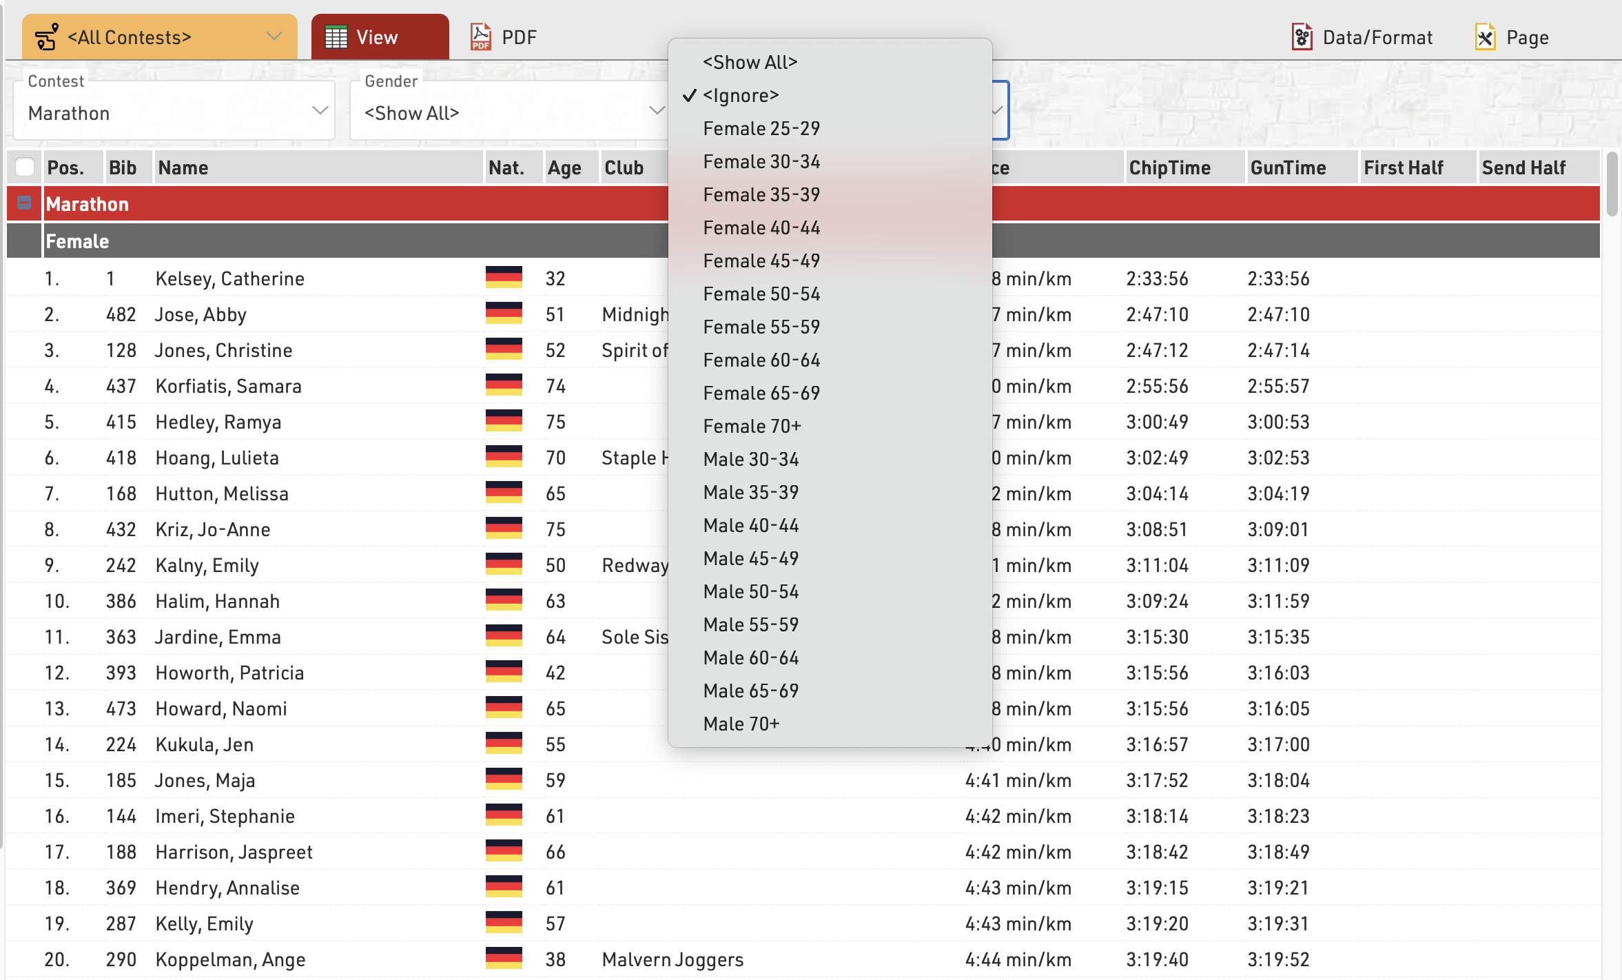Screen dimensions: 1622x980
Task: Click the All Contests icon
Action: [x=47, y=37]
